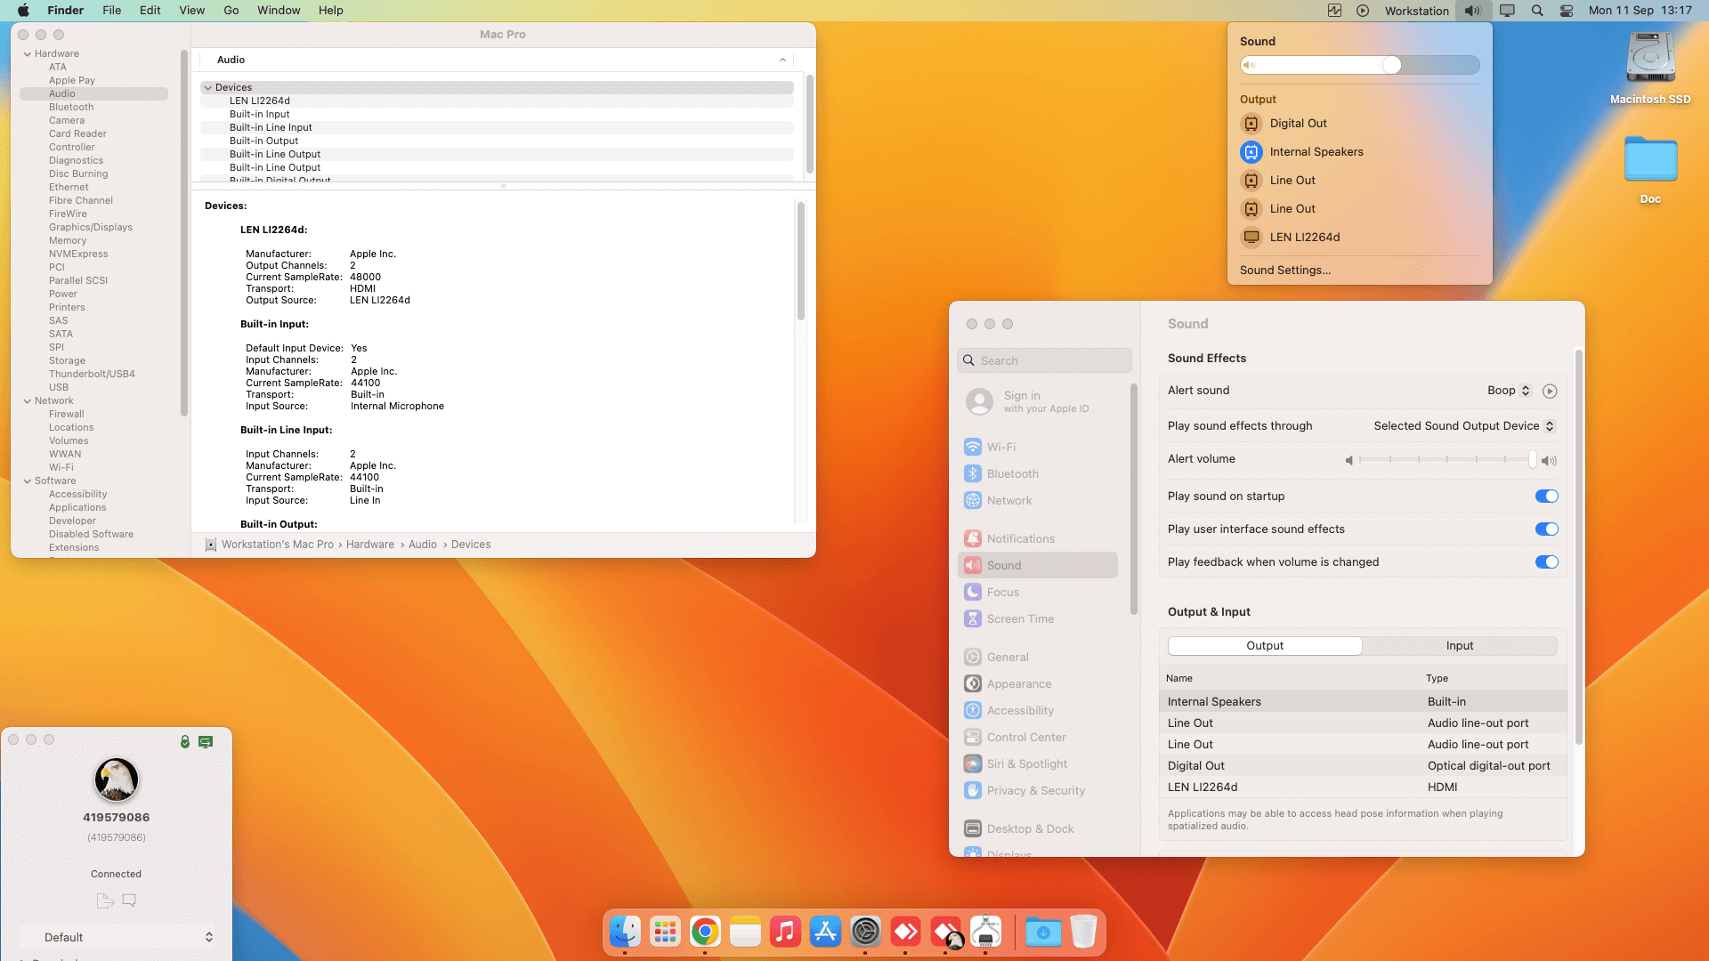Click the file transfer icon in AnyDesk panel
1709x961 pixels.
(x=105, y=900)
